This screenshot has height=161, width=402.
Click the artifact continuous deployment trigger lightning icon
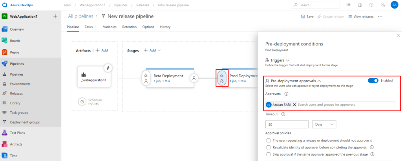tap(108, 68)
